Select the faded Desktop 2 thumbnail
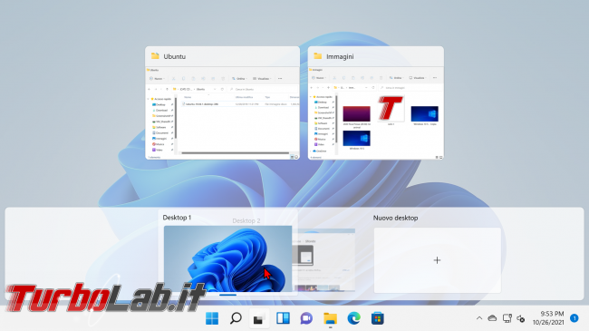Screen dimensions: 589x331 click(x=323, y=259)
